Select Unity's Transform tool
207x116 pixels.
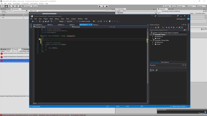[x=20, y=6]
